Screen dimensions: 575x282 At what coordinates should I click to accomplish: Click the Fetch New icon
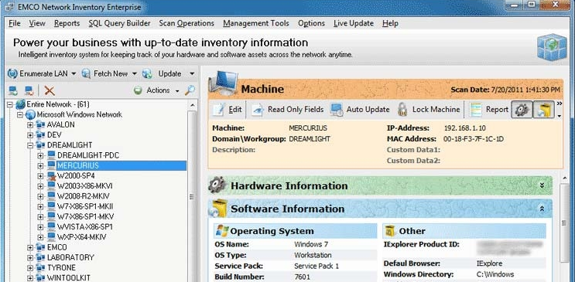point(86,73)
